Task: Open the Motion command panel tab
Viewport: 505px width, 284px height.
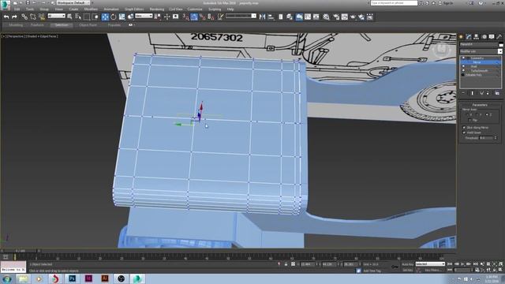Action: 484,37
